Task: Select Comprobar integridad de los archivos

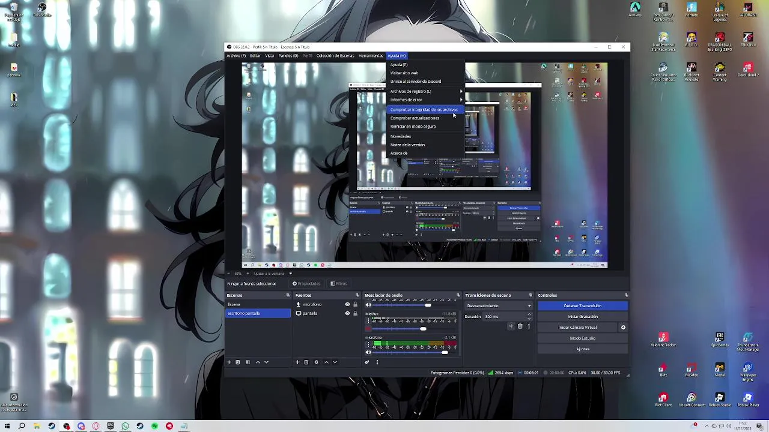Action: click(425, 110)
